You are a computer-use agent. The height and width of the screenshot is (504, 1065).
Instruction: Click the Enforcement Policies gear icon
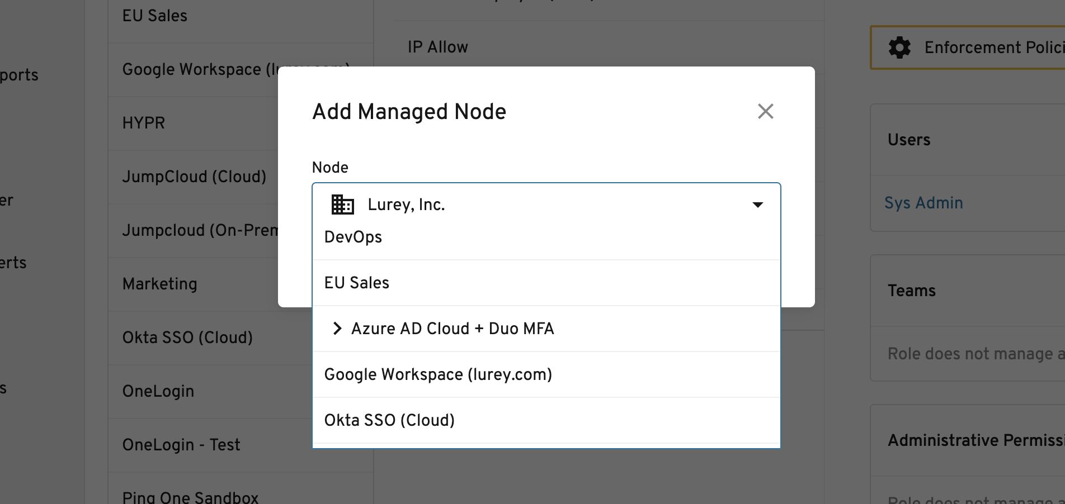899,47
